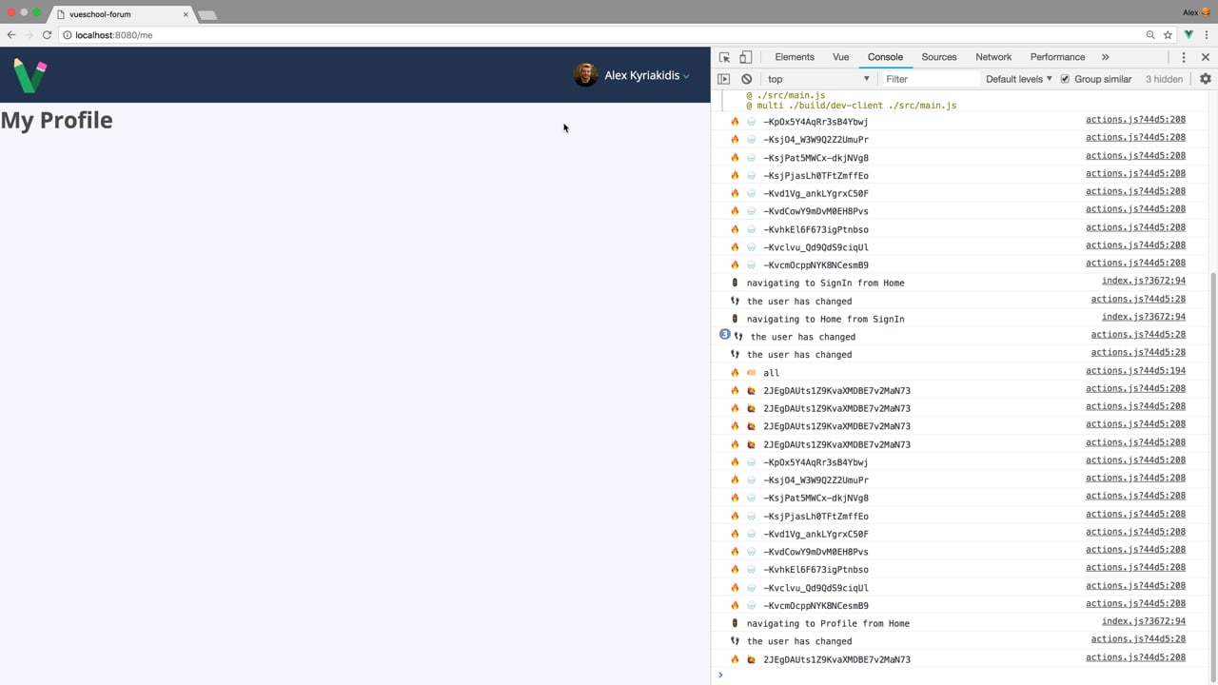Close the vueschool-forum tab
Viewport: 1218px width, 685px height.
pos(186,14)
